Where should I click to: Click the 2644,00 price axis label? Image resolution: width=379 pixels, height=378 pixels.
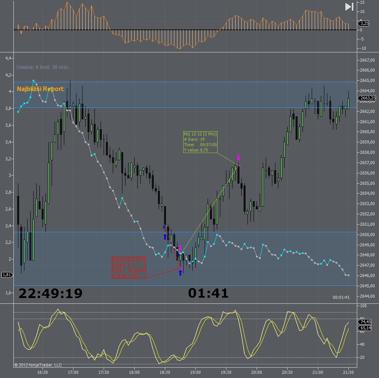click(367, 296)
